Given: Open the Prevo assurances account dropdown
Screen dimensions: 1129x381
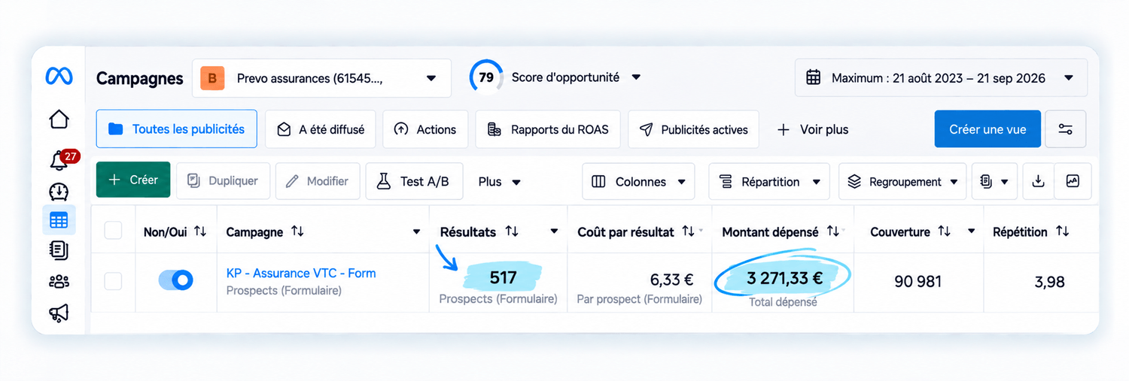Looking at the screenshot, I should click(x=321, y=78).
